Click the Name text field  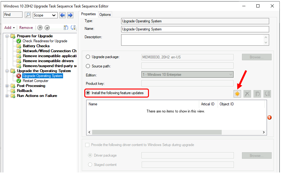pyautogui.click(x=195, y=29)
